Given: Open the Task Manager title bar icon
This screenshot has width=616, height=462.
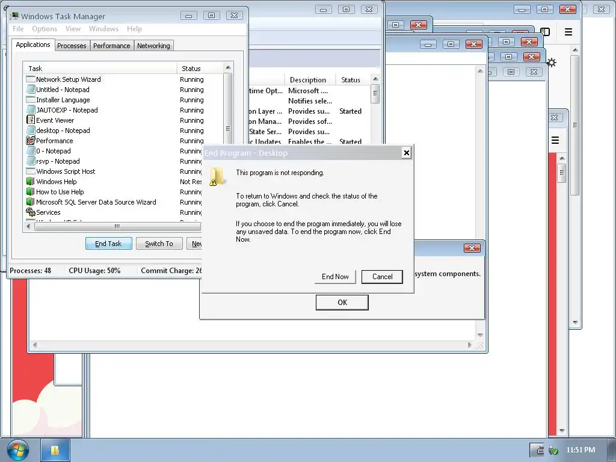Looking at the screenshot, I should (14, 16).
